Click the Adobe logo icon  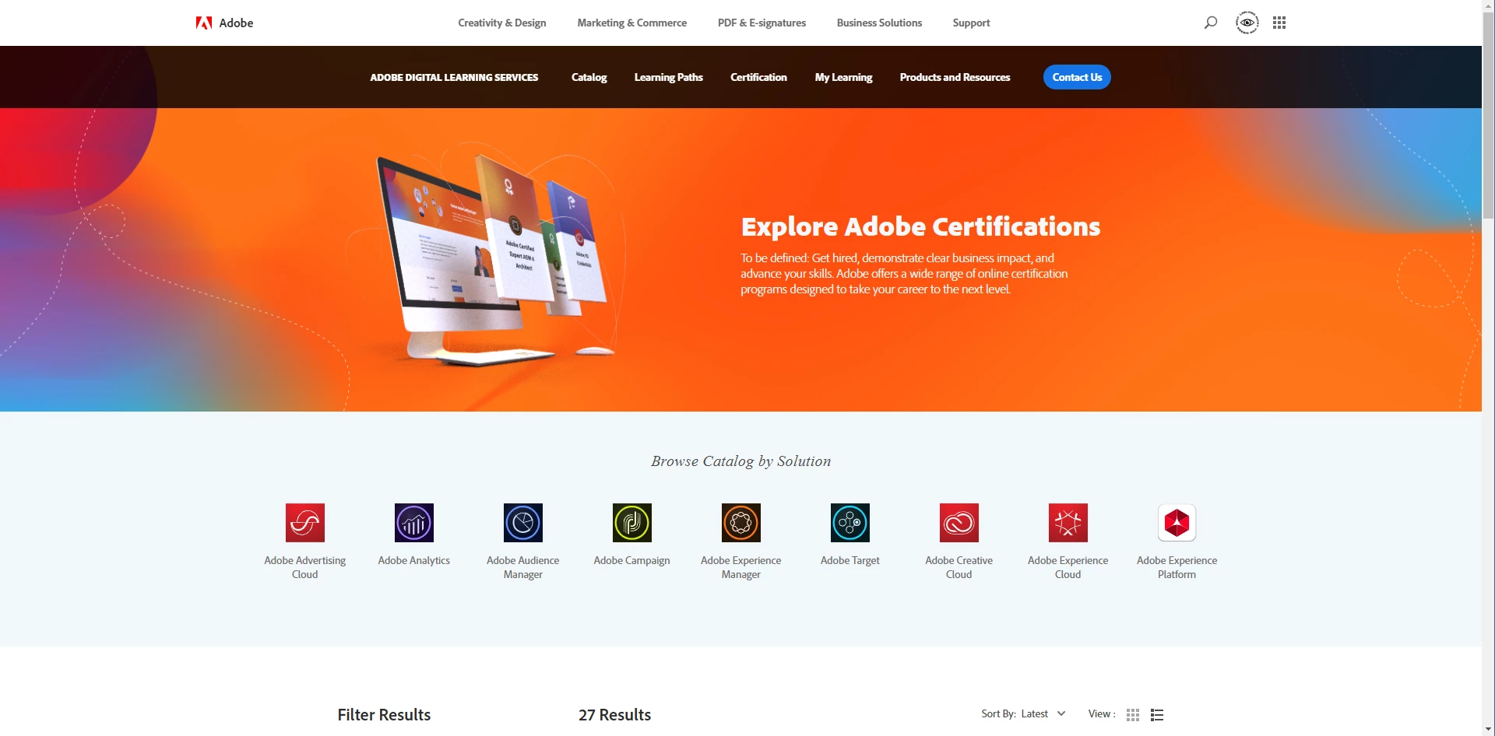click(x=204, y=23)
